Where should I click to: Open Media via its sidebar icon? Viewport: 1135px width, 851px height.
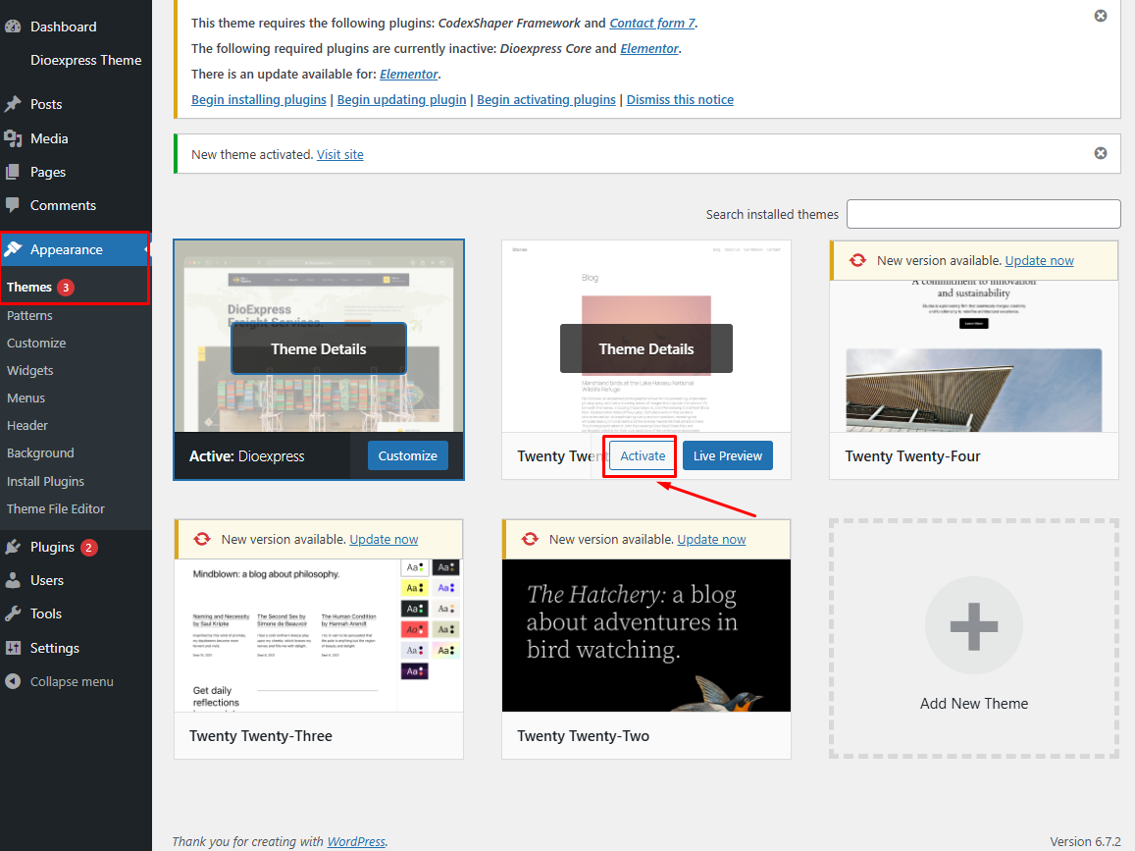[13, 138]
